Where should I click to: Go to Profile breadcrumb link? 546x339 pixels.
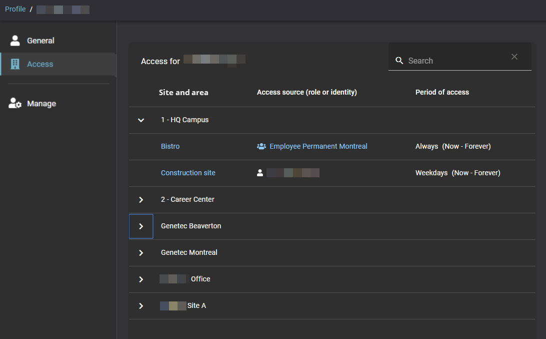[x=15, y=9]
